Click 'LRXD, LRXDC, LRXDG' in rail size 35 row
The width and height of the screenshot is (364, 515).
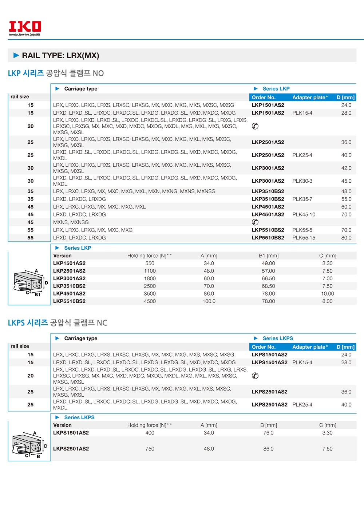79,199
